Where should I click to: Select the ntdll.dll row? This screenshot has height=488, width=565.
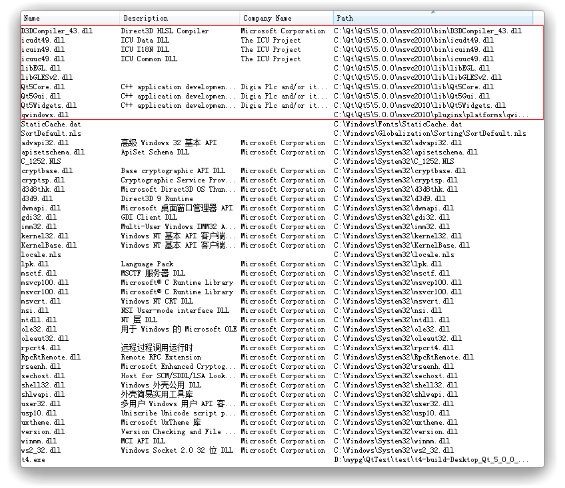41,320
